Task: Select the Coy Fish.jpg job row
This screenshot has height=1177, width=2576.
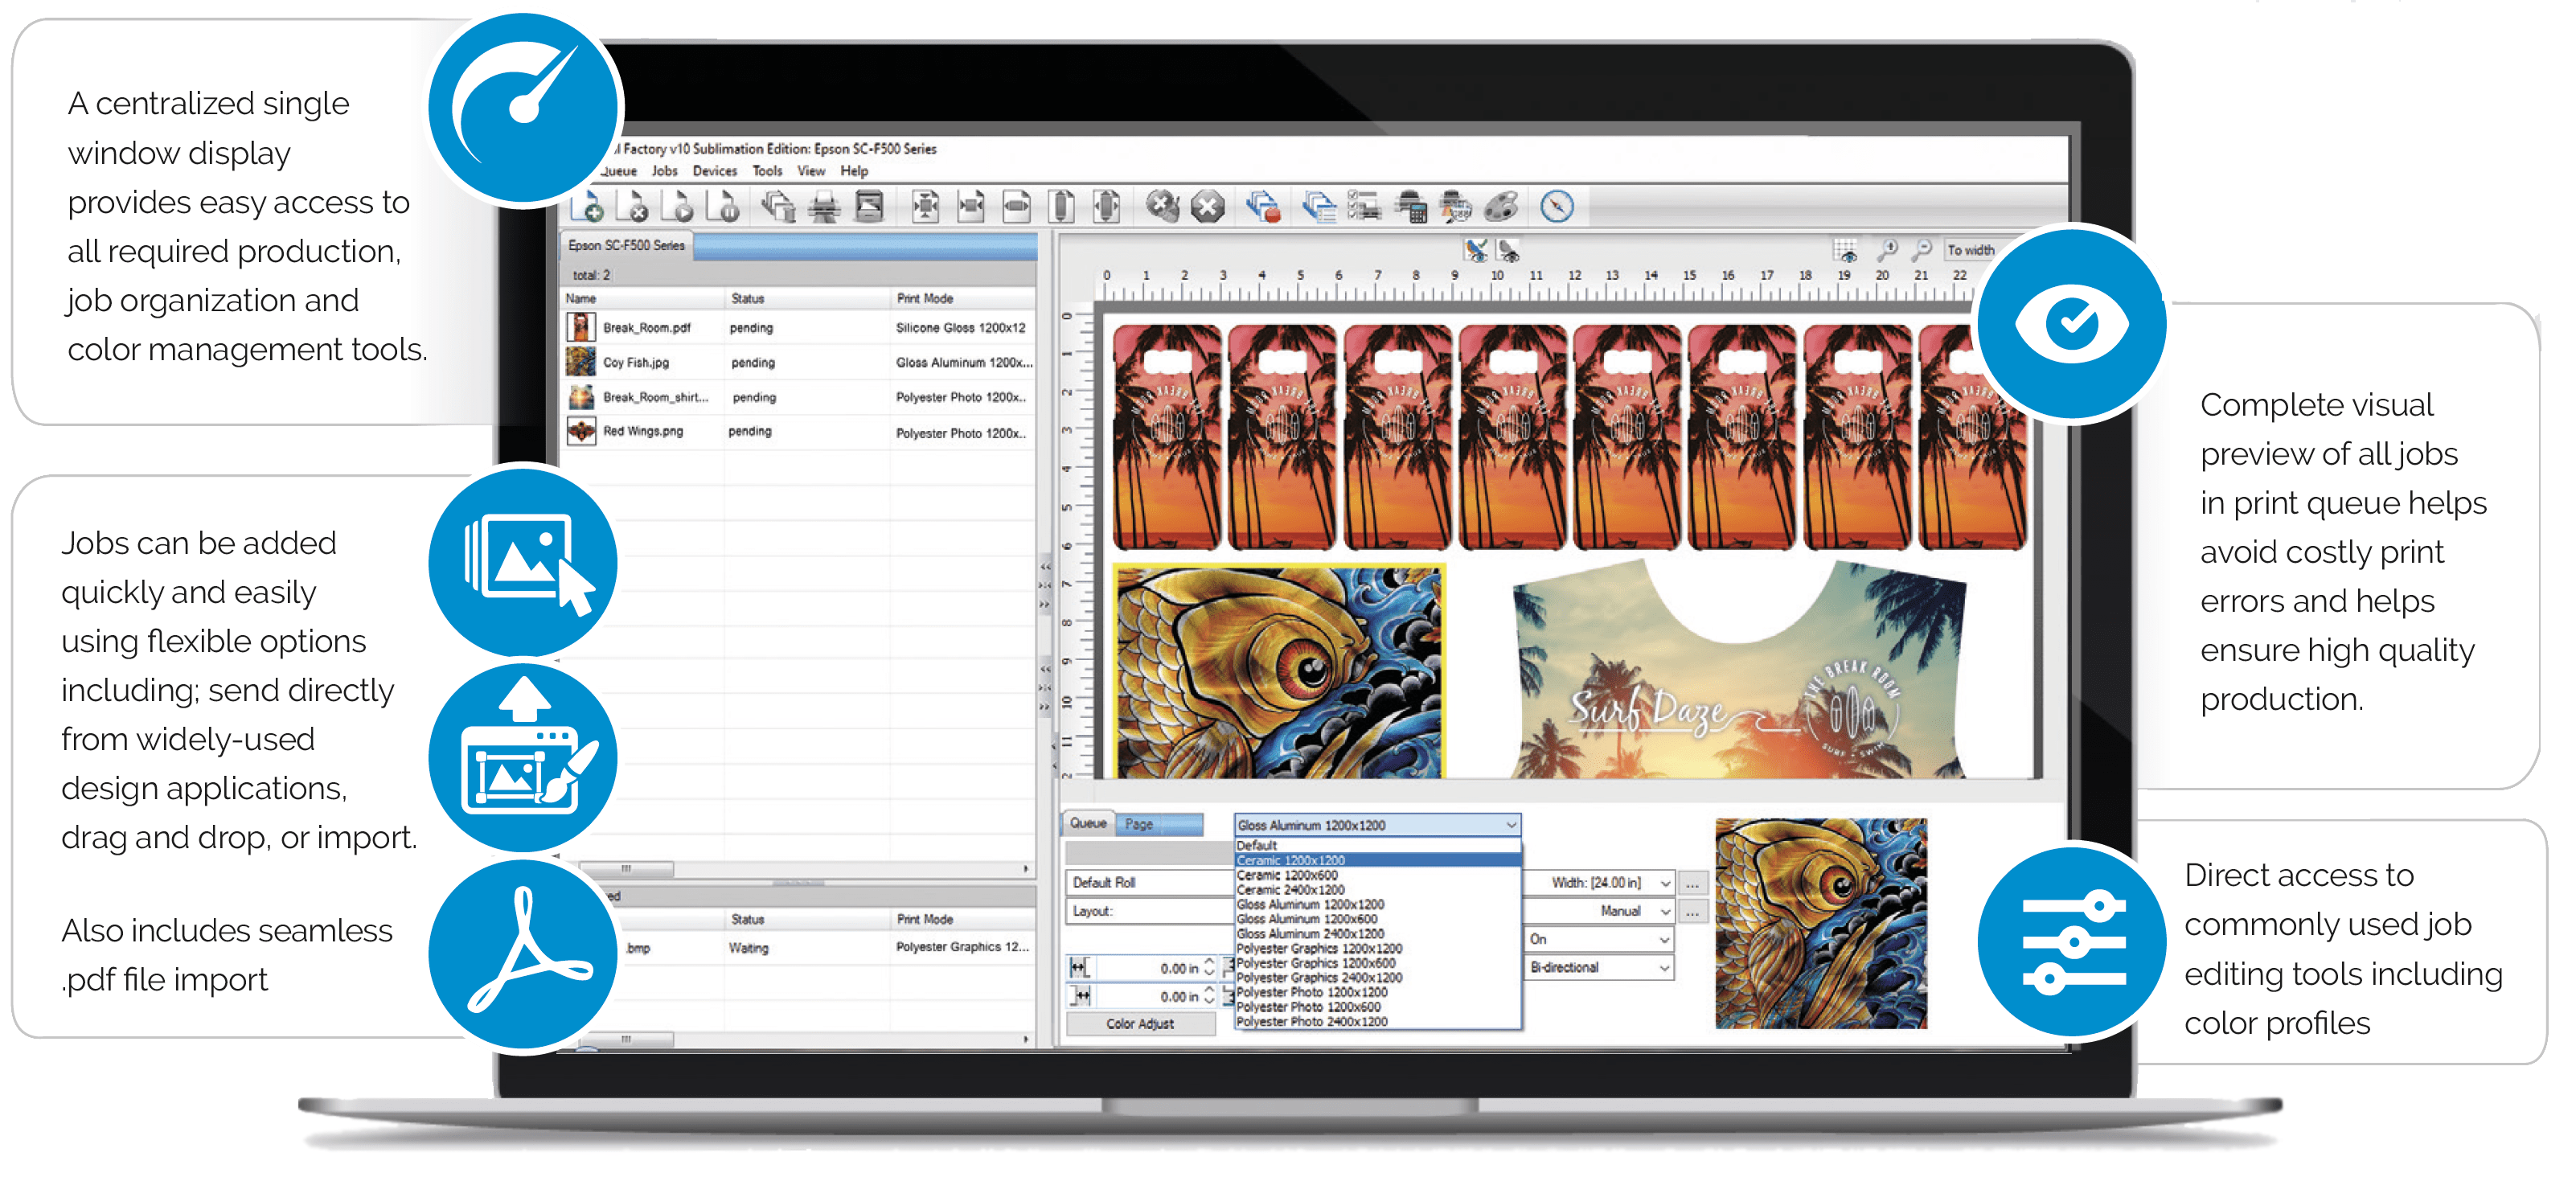Action: click(x=636, y=363)
